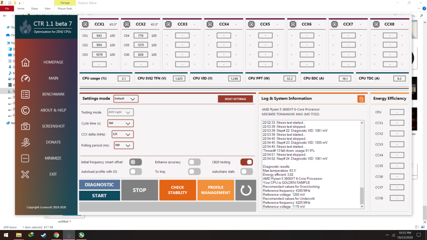This screenshot has height=240, width=427.
Task: Switch to the View tab in Explorer ribbon
Action: tap(47, 8)
